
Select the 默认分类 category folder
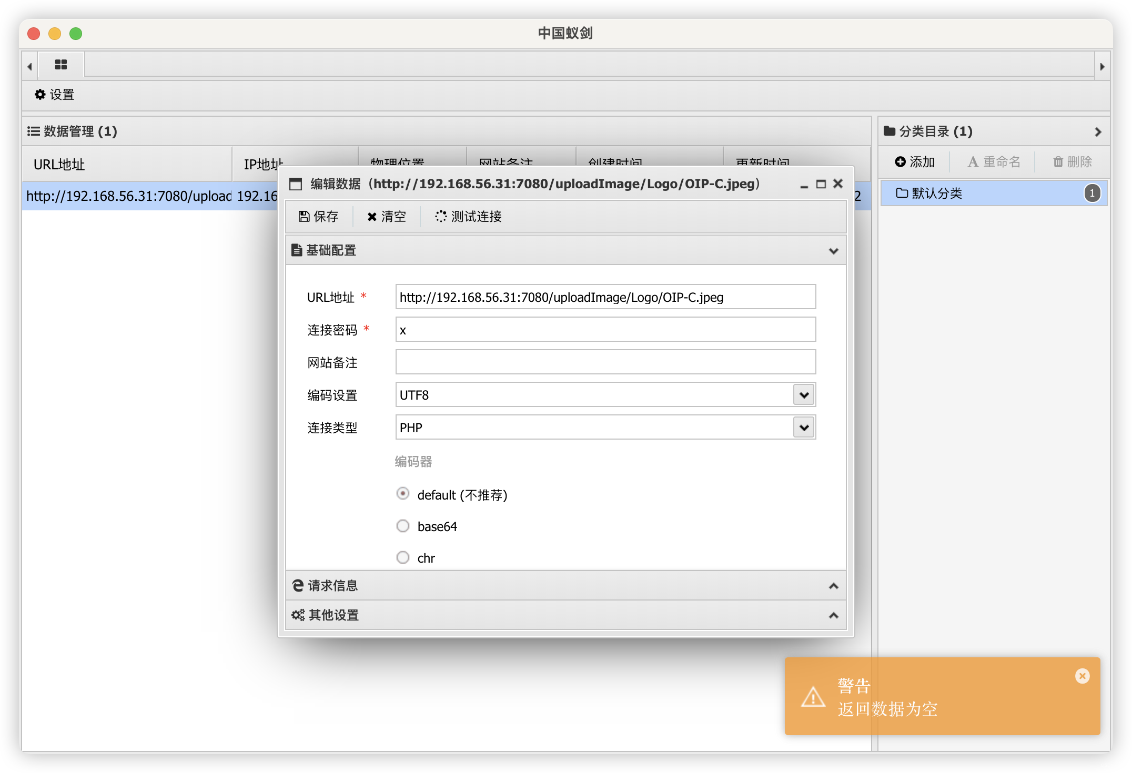[x=994, y=193]
